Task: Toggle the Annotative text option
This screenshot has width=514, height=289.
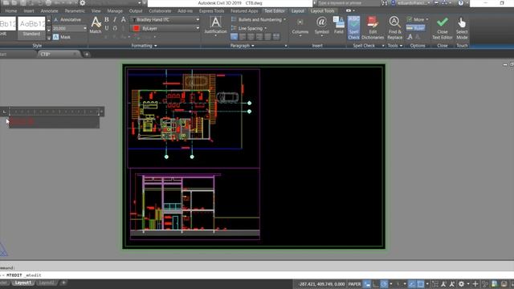Action: tap(67, 19)
